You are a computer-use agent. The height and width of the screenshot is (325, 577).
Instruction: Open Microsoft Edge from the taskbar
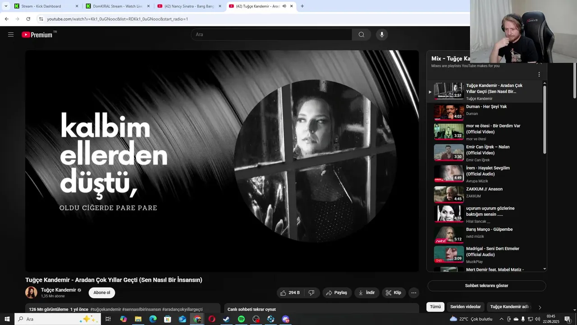[153, 319]
